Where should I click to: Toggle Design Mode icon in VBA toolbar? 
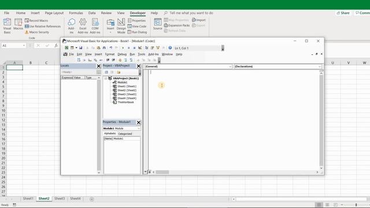pos(140,48)
